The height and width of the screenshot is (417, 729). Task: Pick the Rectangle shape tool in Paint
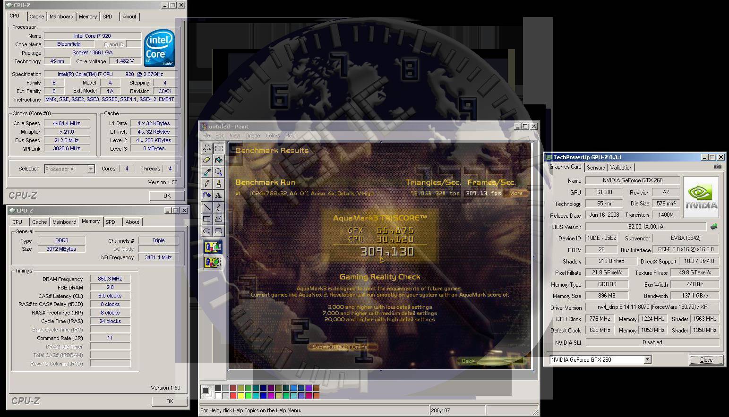coord(207,219)
